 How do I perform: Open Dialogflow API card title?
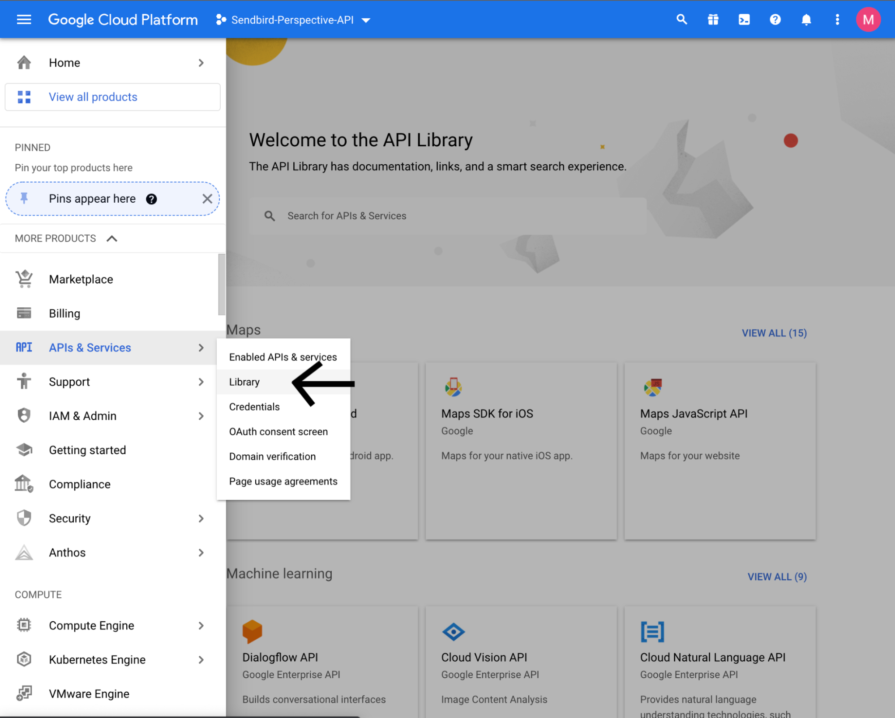click(280, 657)
